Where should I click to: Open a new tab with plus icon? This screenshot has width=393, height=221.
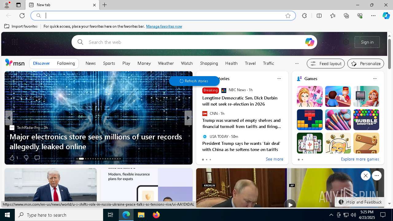[x=105, y=5]
